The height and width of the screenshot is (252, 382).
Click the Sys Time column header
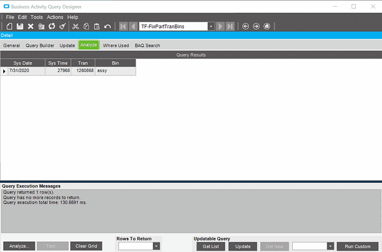58,63
